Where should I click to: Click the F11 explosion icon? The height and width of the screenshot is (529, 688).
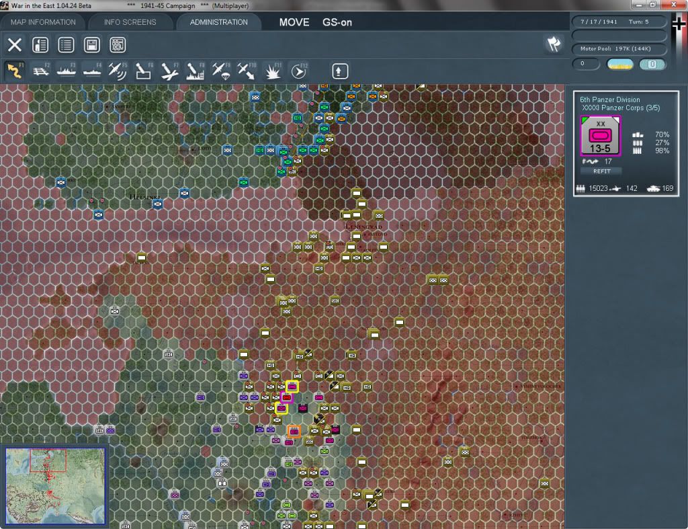tap(273, 71)
